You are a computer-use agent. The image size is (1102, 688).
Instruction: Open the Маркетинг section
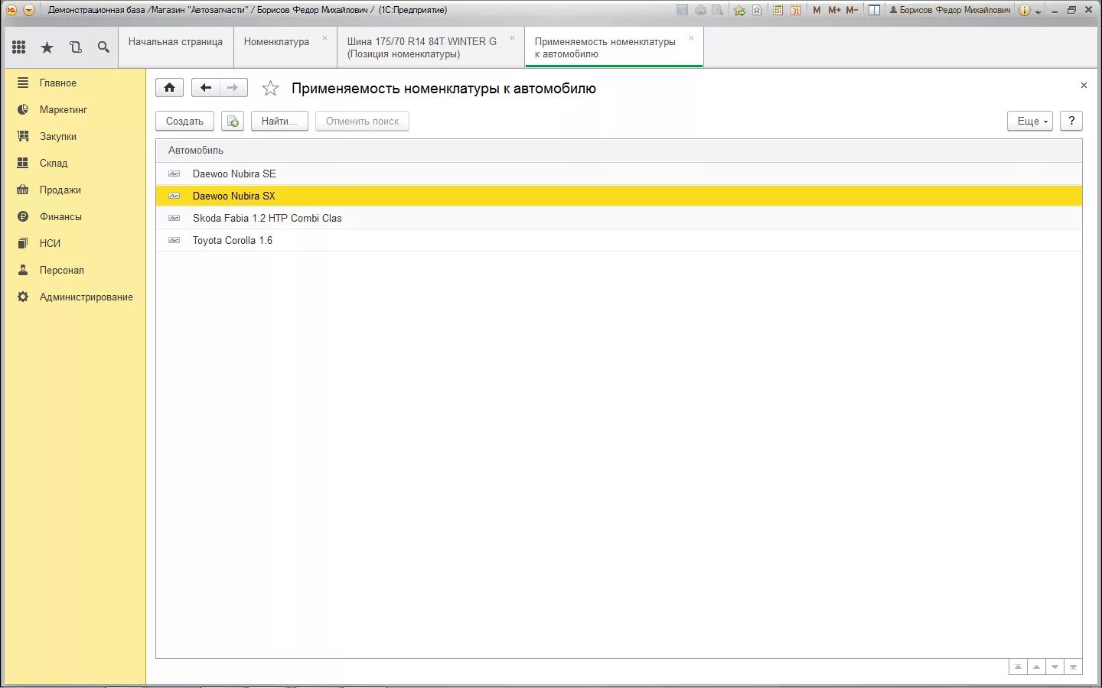[74, 109]
